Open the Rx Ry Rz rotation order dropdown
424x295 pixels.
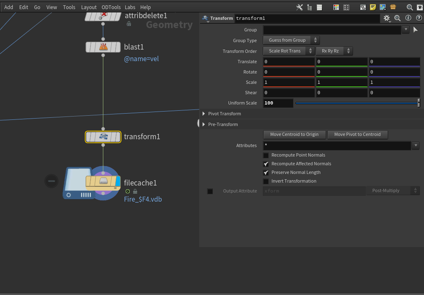(x=334, y=51)
